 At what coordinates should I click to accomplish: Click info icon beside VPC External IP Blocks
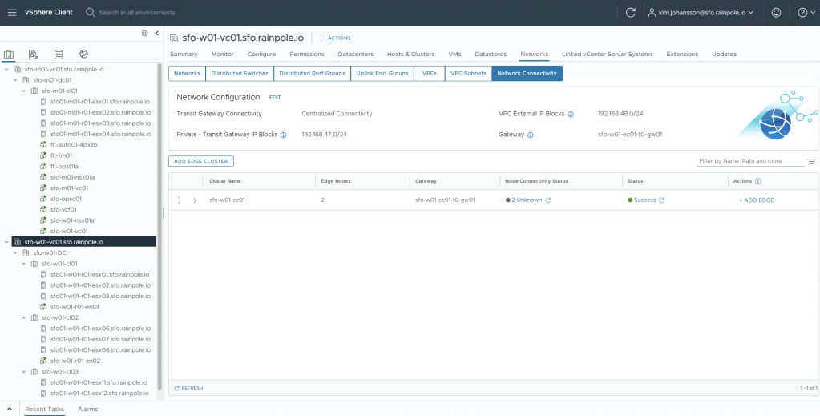571,115
